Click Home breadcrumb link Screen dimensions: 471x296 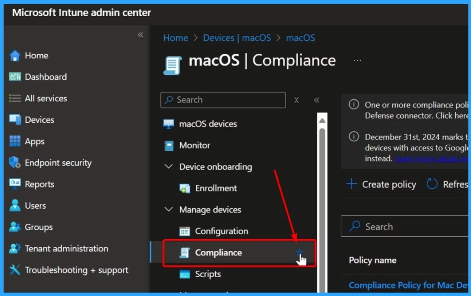[175, 38]
